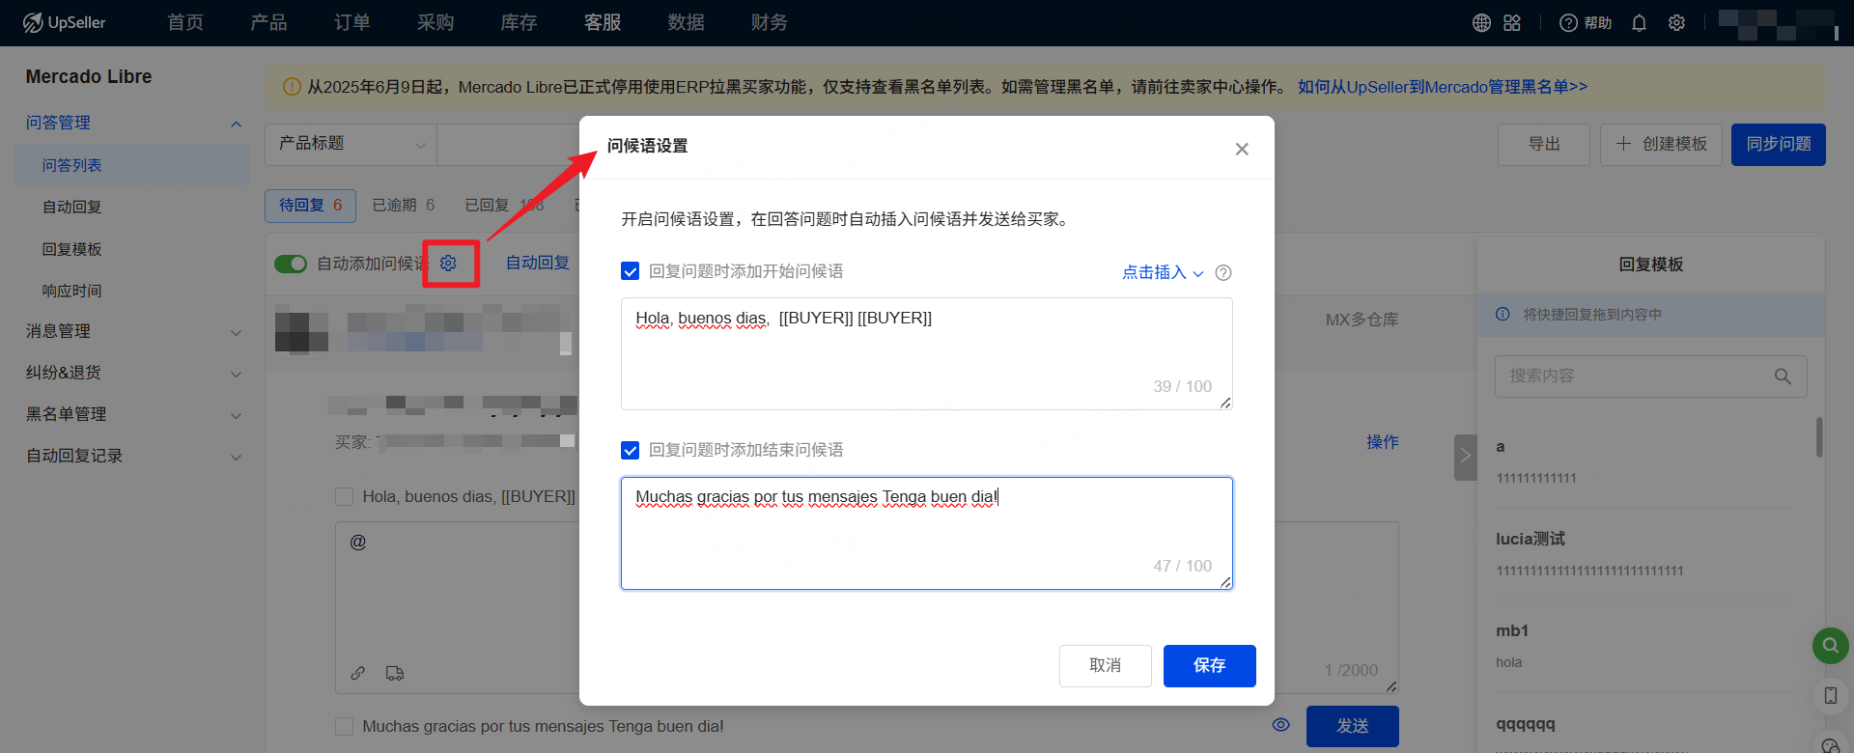Click the template panel scrollbar

[1819, 437]
